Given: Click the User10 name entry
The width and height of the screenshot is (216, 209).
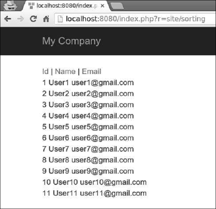Looking at the screenshot, I should click(x=65, y=182).
